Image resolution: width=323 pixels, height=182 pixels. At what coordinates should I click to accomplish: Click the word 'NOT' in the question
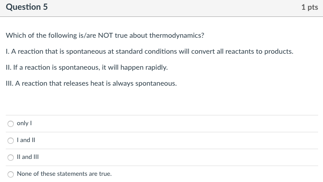pos(106,36)
